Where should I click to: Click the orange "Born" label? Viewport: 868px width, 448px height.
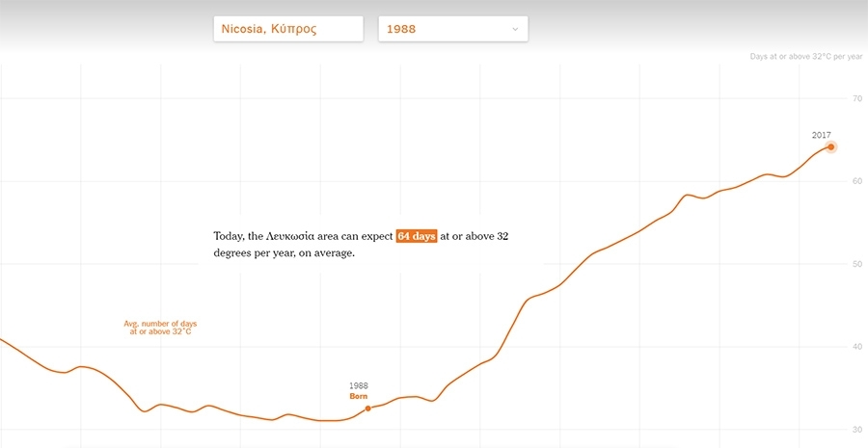[358, 397]
